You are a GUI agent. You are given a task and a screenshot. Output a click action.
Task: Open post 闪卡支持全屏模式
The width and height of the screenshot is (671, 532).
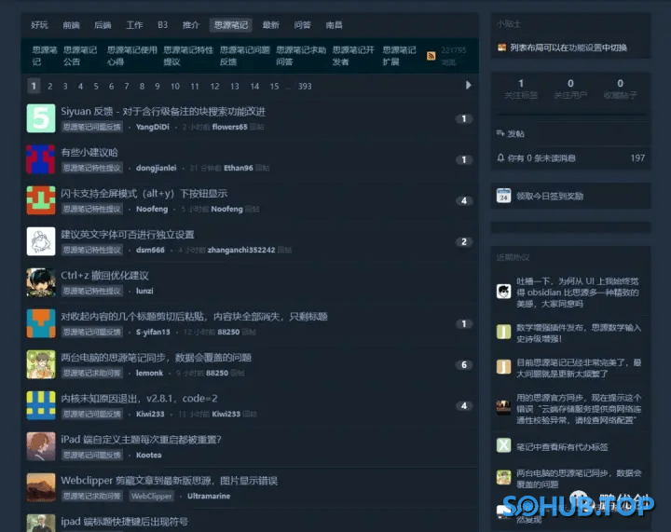coord(144,193)
